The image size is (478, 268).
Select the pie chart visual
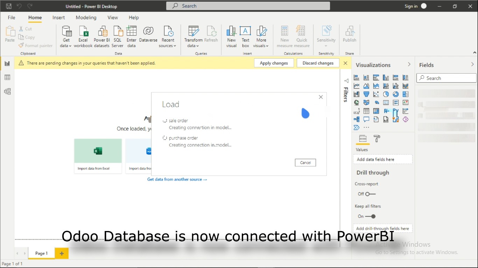point(386,94)
